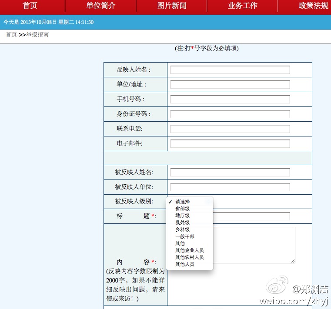Select 一般干部 in the level dropdown

pos(190,236)
